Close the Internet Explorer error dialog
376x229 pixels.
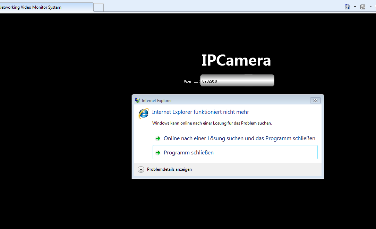[x=315, y=101]
